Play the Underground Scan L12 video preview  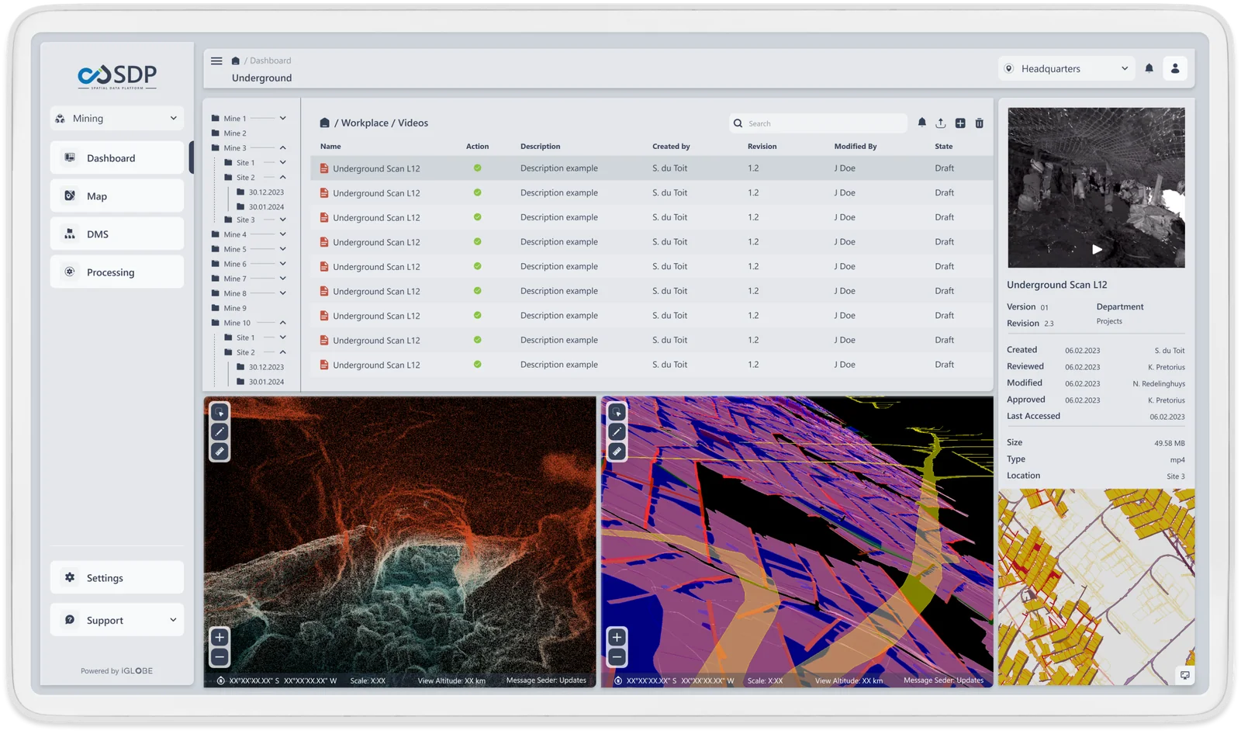pyautogui.click(x=1097, y=249)
